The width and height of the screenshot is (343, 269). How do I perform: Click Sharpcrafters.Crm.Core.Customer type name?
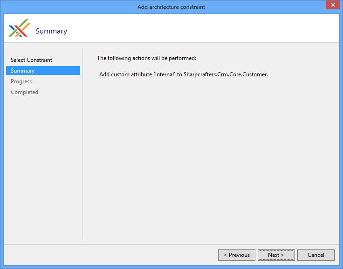(226, 74)
